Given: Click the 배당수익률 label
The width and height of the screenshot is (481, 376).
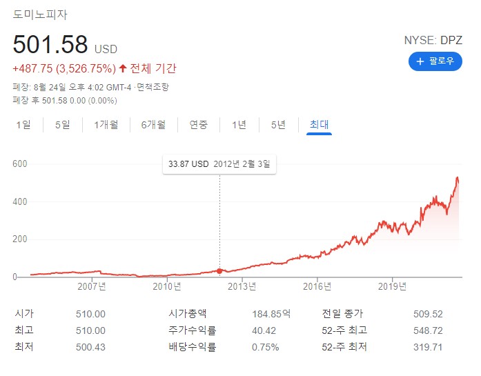Looking at the screenshot, I should (x=193, y=346).
